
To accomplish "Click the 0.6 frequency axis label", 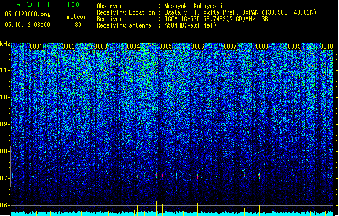I will 4,205.
